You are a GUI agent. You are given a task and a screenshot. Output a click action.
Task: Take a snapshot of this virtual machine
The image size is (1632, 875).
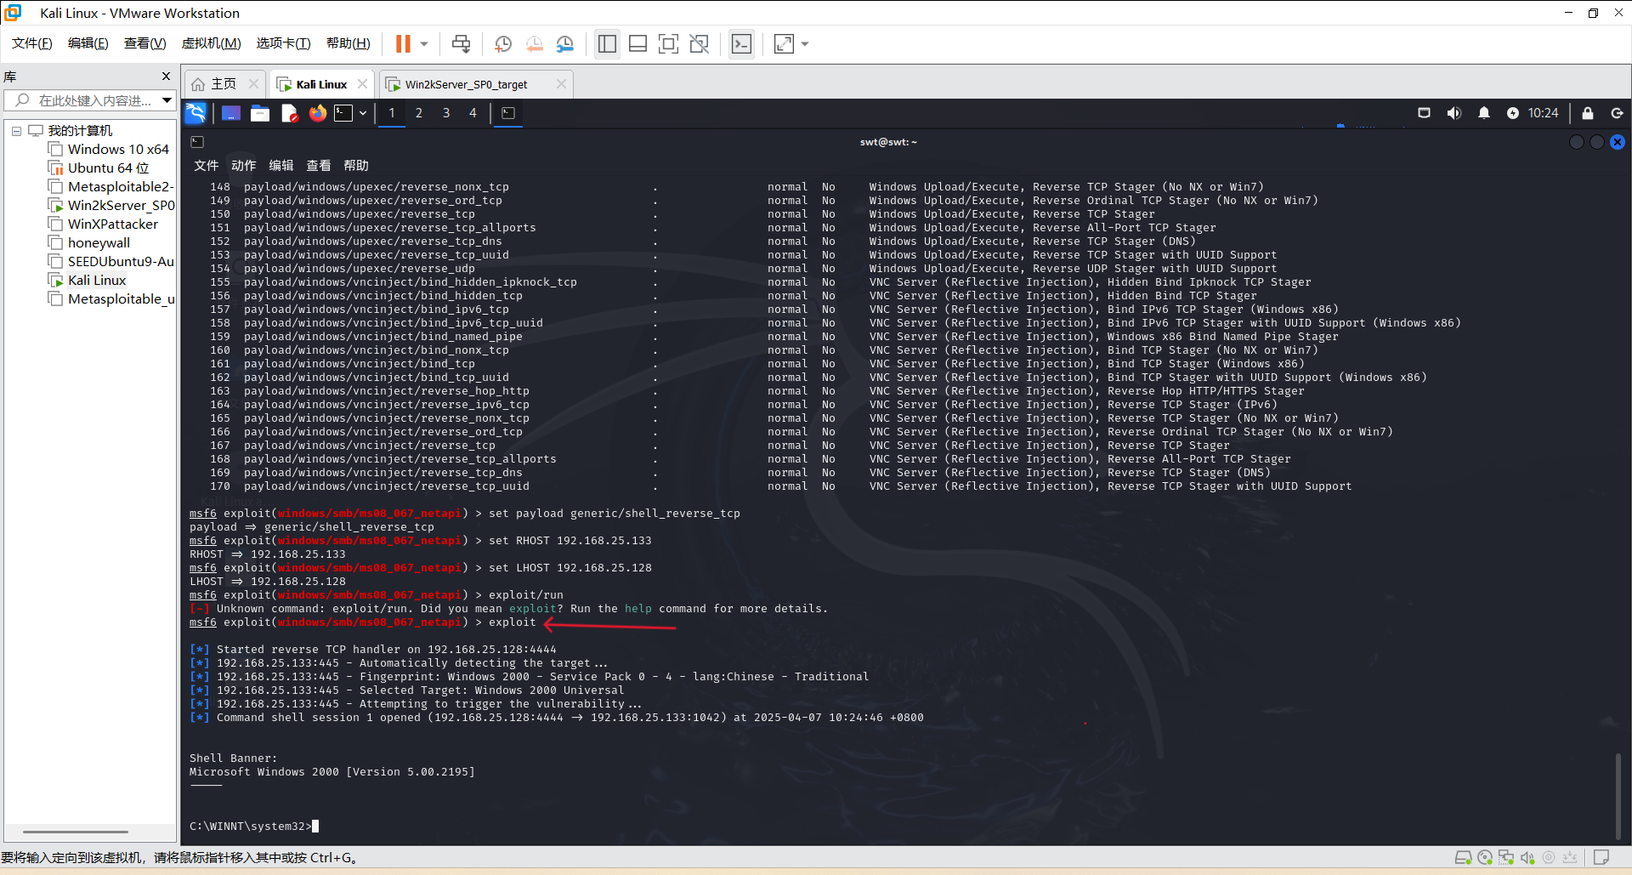click(x=503, y=43)
